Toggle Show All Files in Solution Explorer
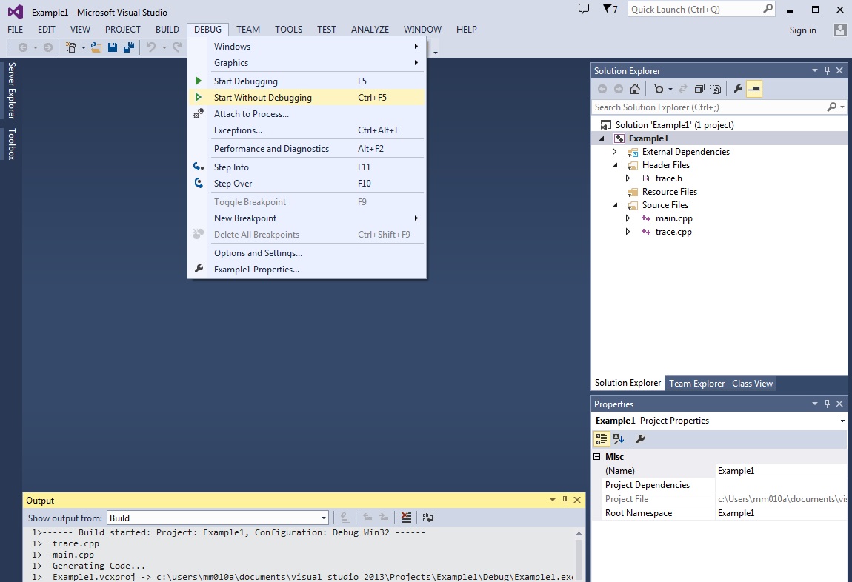Screen dimensions: 852x582 pos(716,89)
